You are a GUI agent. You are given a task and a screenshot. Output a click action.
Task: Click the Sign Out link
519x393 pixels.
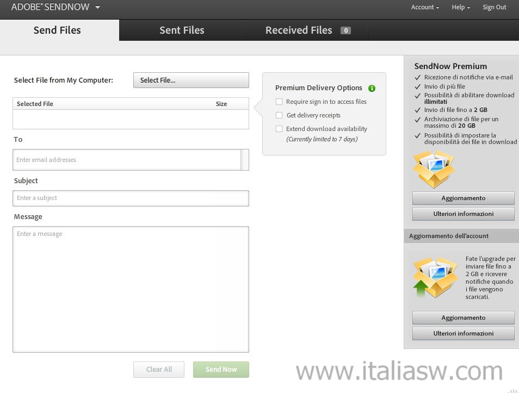494,7
